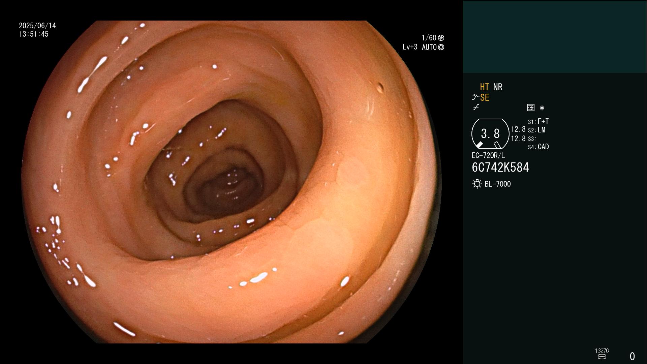Click the 1/60 shutter speed value
The height and width of the screenshot is (364, 647).
pyautogui.click(x=429, y=38)
